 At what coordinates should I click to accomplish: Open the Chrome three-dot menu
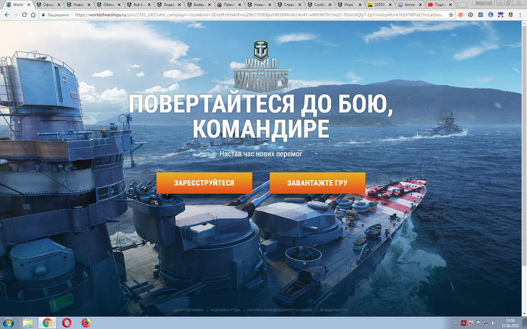[x=520, y=14]
